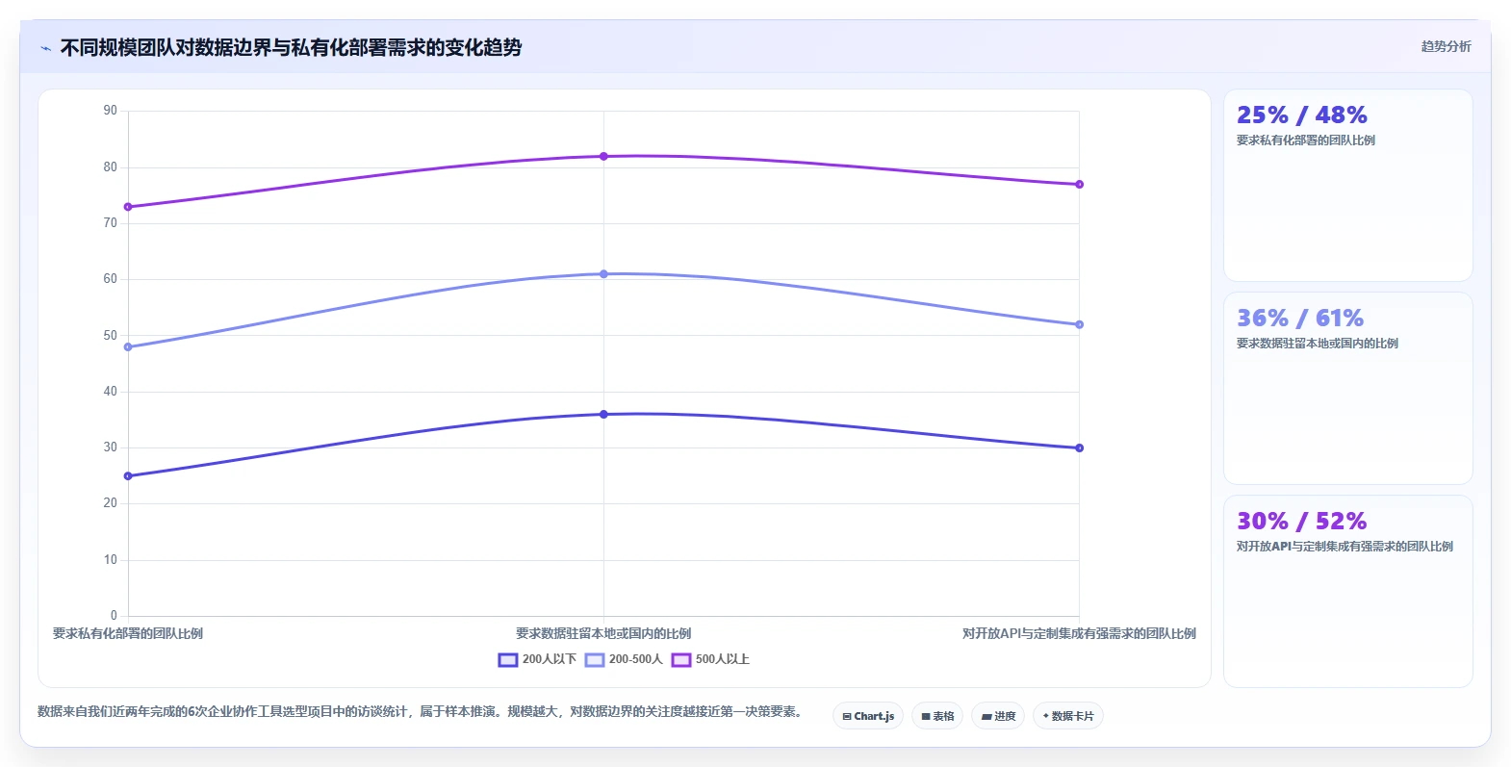The height and width of the screenshot is (767, 1511).
Task: Click the 500人以上 data point at 77
Action: click(1079, 184)
